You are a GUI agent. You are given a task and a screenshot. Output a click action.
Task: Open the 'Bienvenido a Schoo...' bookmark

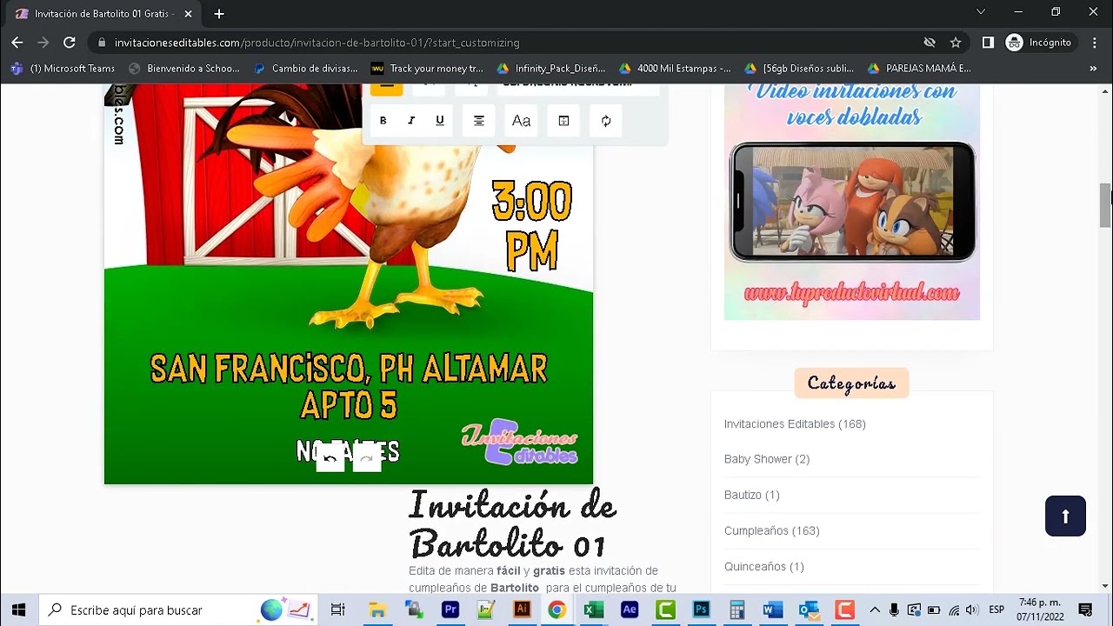point(184,68)
